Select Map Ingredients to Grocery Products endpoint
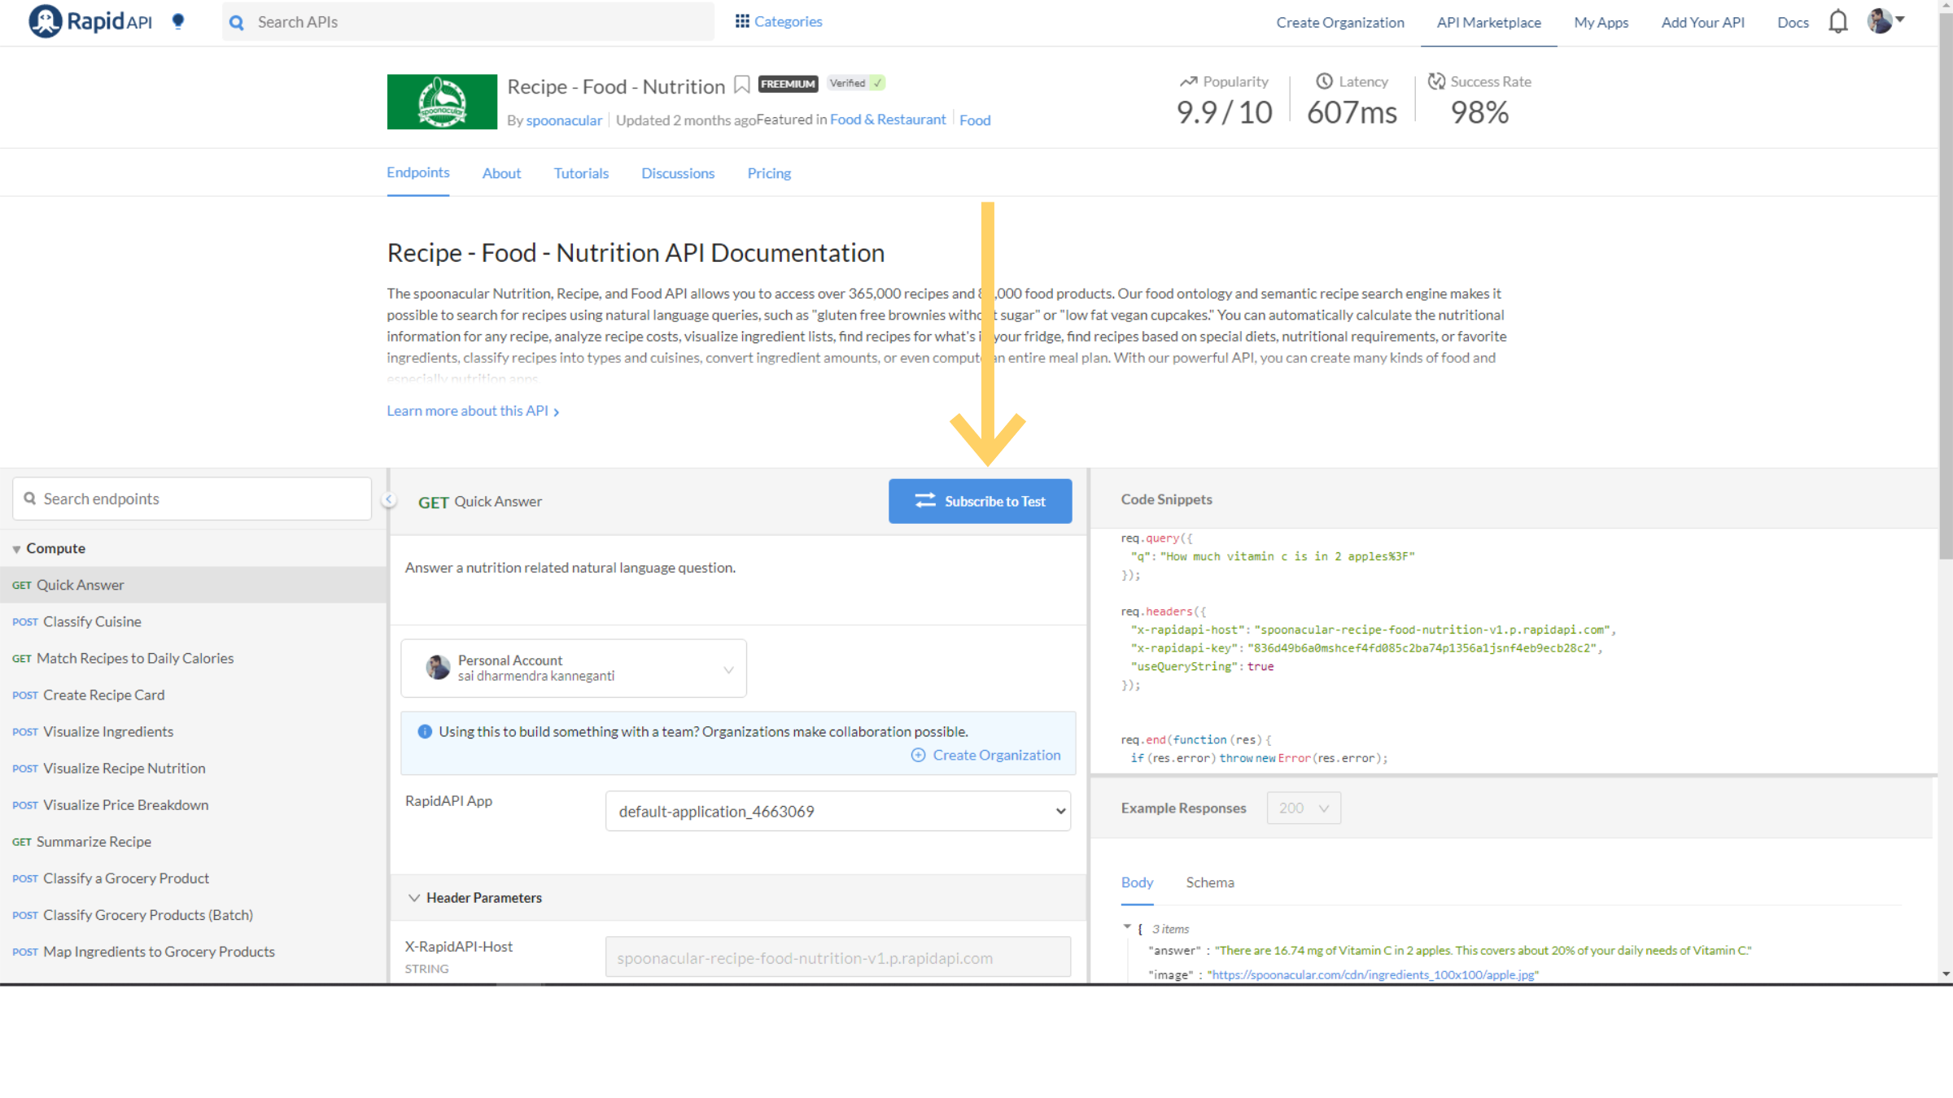 pyautogui.click(x=193, y=952)
